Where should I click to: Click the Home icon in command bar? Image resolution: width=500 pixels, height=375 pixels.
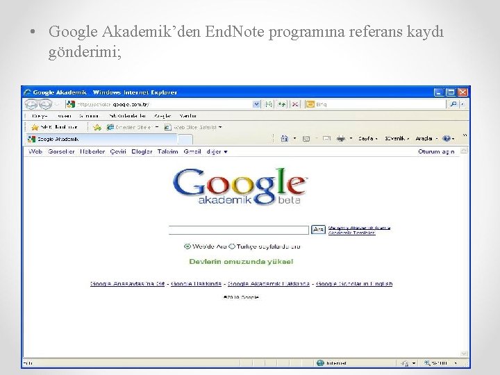pos(285,138)
